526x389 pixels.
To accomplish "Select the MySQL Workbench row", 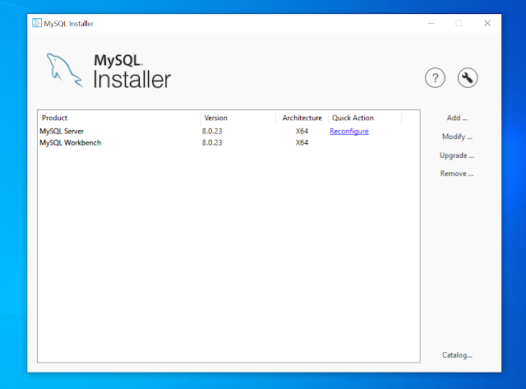I will pyautogui.click(x=228, y=142).
